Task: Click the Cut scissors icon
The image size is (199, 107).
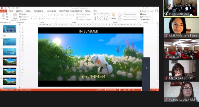Action: pyautogui.click(x=7, y=14)
